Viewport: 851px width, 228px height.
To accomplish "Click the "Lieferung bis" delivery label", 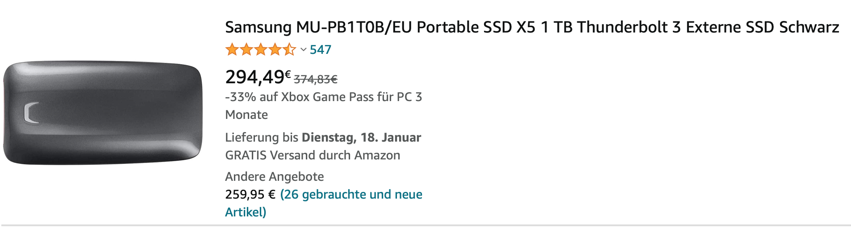I will click(262, 137).
